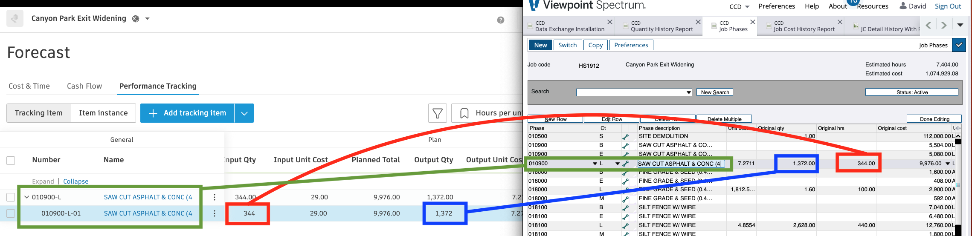Click the New Row button
The image size is (972, 236).
pyautogui.click(x=556, y=119)
